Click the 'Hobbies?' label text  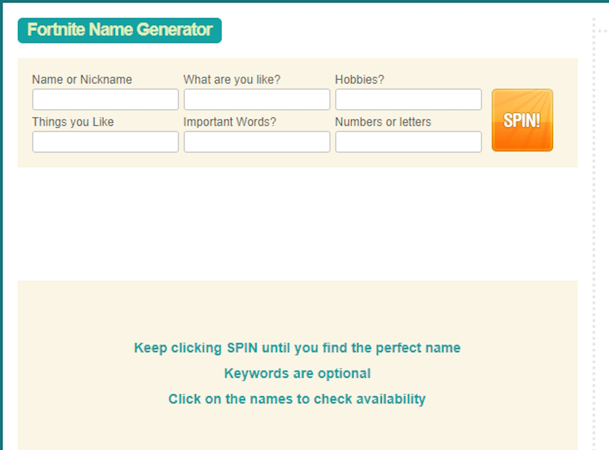(359, 80)
